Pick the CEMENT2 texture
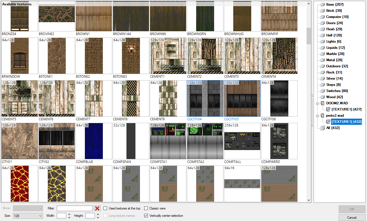This screenshot has height=221, width=367. tap(205, 56)
